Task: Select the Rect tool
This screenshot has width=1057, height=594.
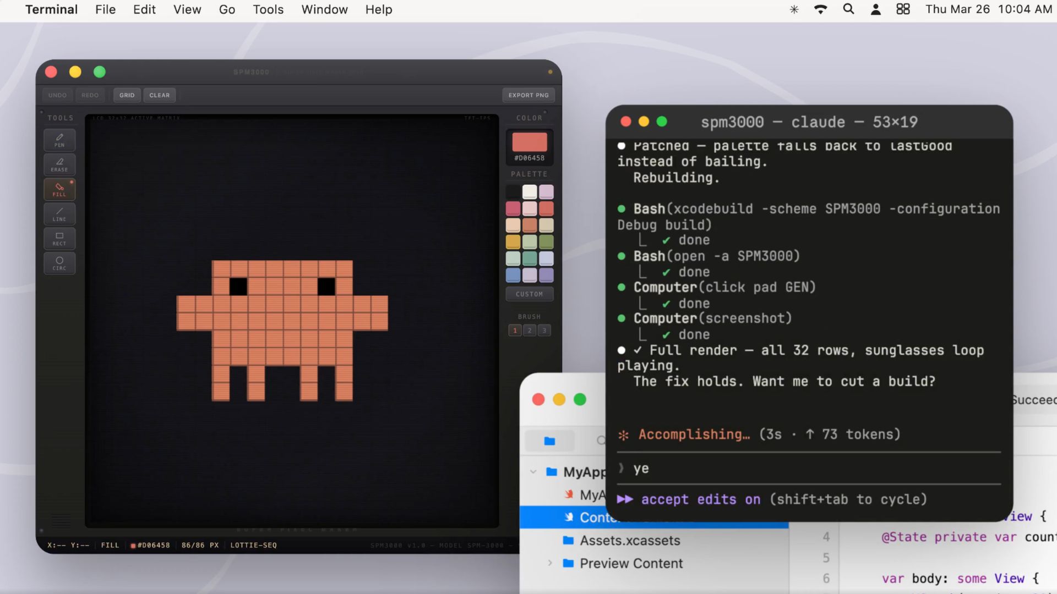Action: 59,239
